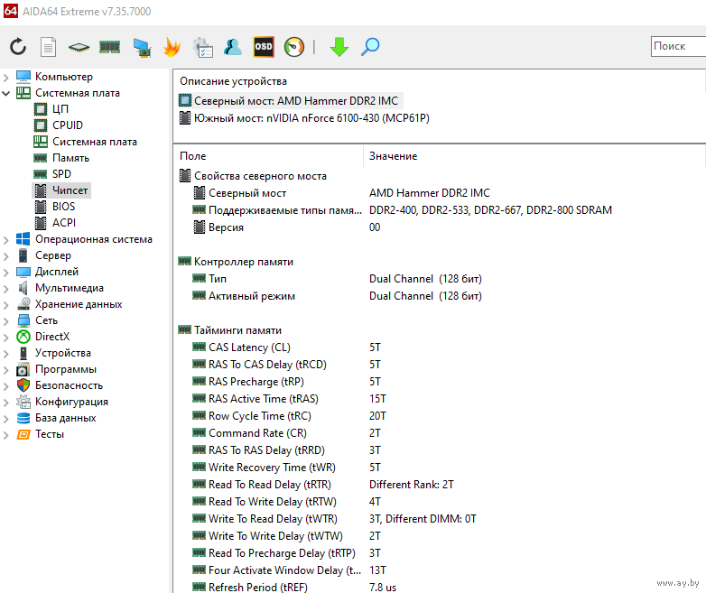Select the Read To Precharge Delay (tRTP) row
The height and width of the screenshot is (593, 706).
pos(282,553)
